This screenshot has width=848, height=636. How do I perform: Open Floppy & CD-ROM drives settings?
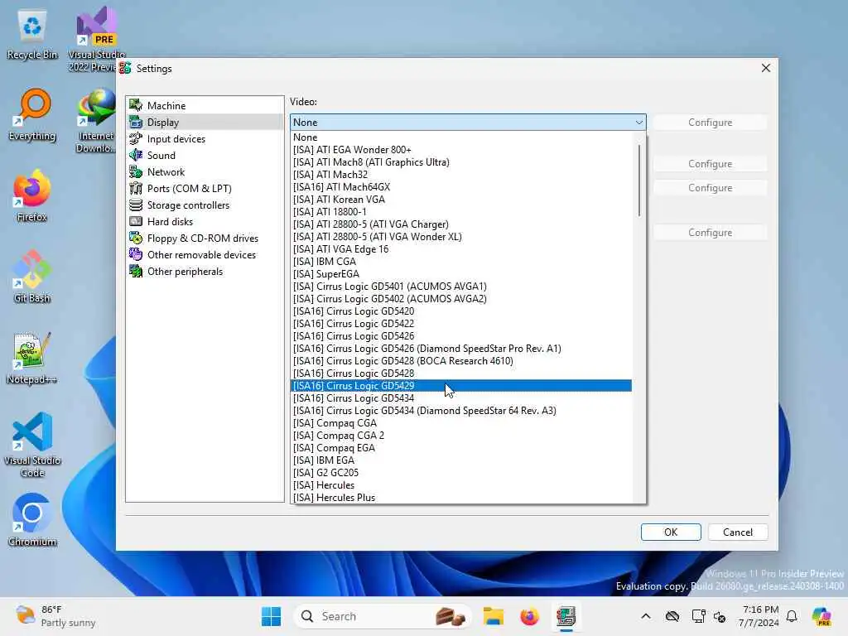pos(205,238)
